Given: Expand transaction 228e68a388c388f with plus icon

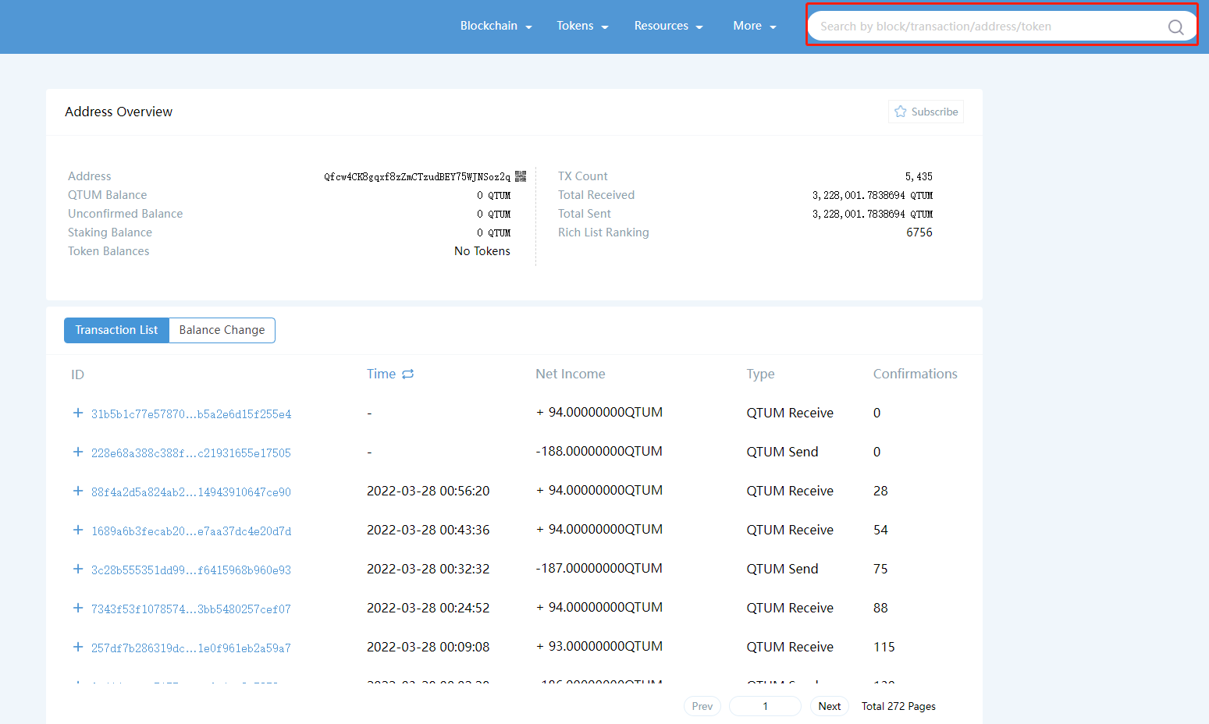Looking at the screenshot, I should (x=78, y=452).
